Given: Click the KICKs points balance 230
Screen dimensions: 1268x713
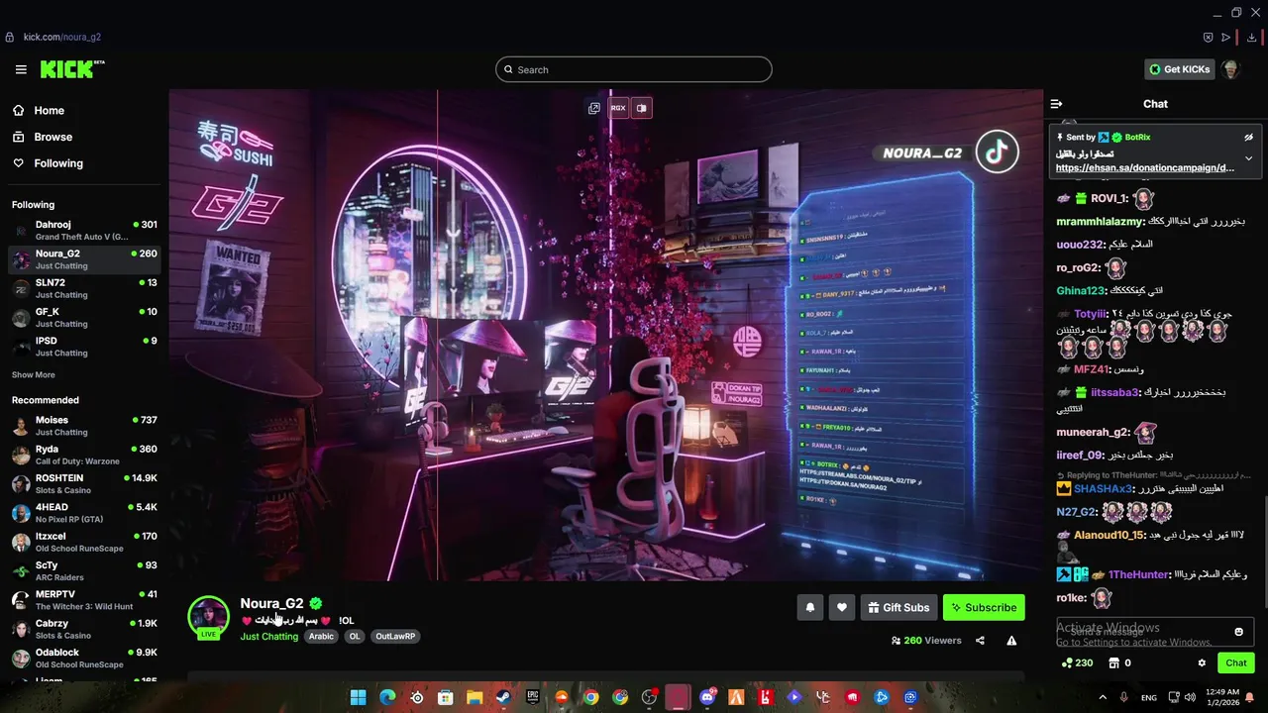Looking at the screenshot, I should point(1076,663).
